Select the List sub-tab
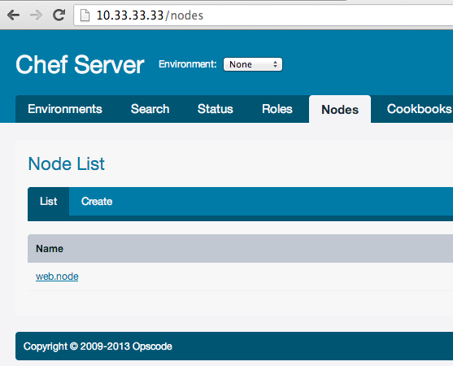The height and width of the screenshot is (366, 453). pyautogui.click(x=49, y=202)
